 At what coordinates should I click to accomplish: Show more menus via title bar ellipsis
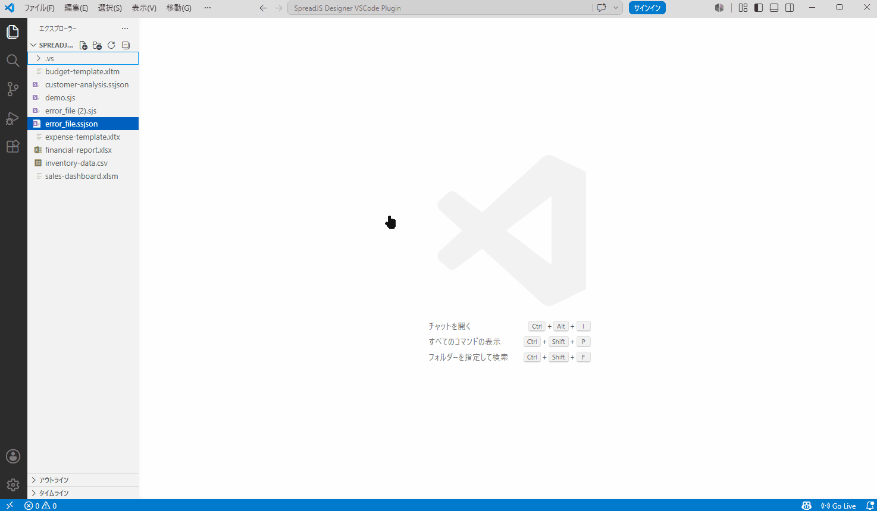coord(207,8)
